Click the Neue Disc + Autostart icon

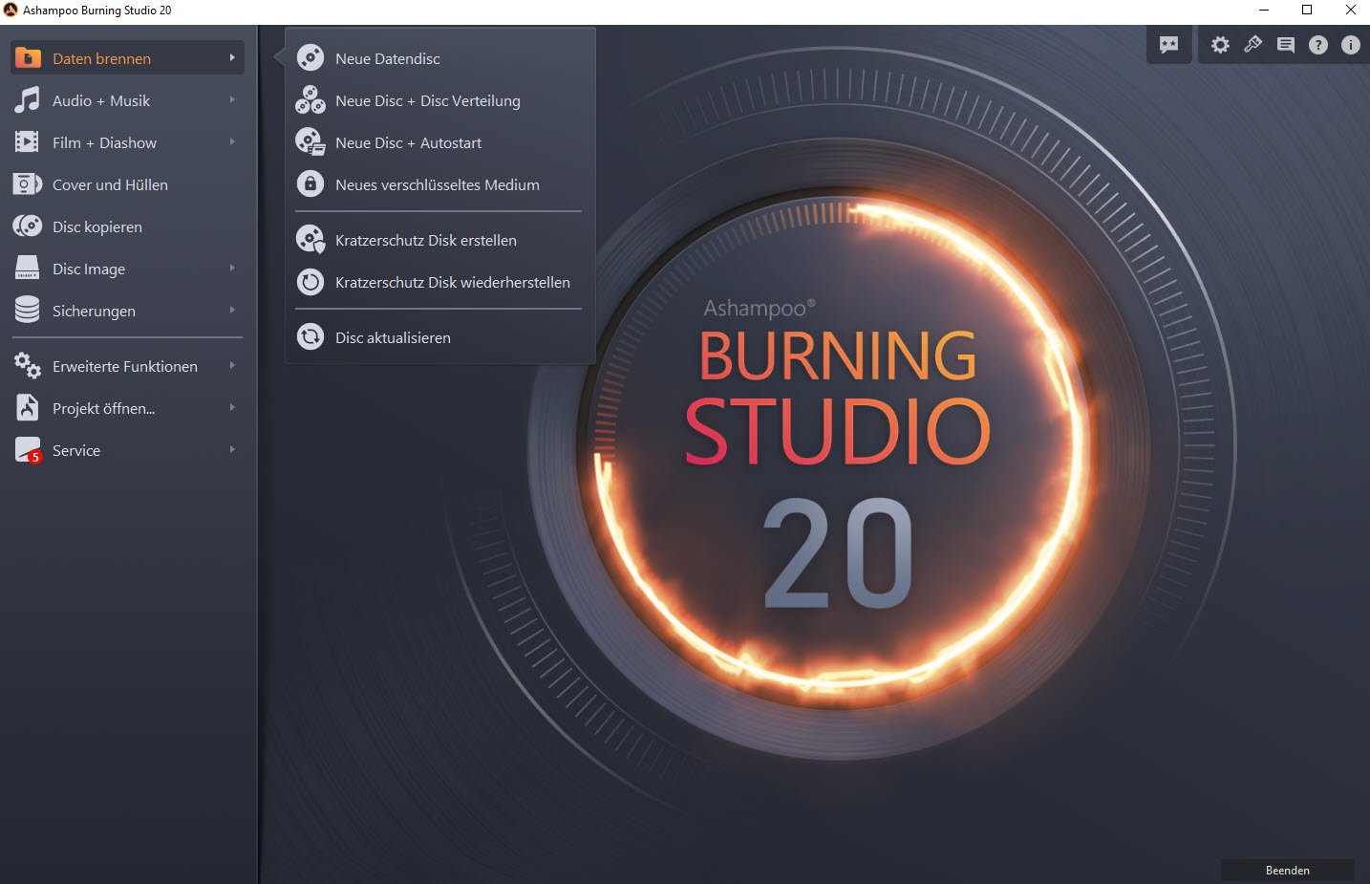click(310, 142)
